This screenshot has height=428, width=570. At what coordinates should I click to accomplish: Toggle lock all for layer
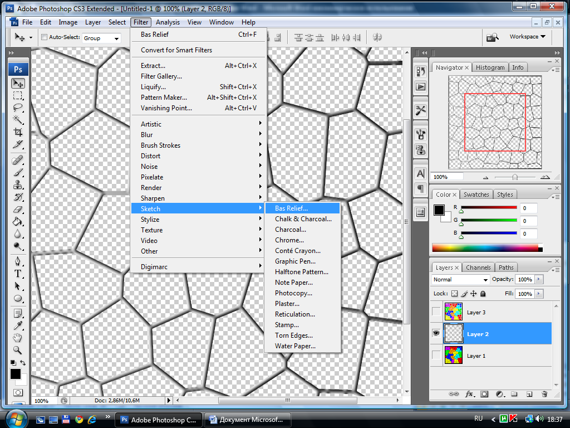point(483,293)
